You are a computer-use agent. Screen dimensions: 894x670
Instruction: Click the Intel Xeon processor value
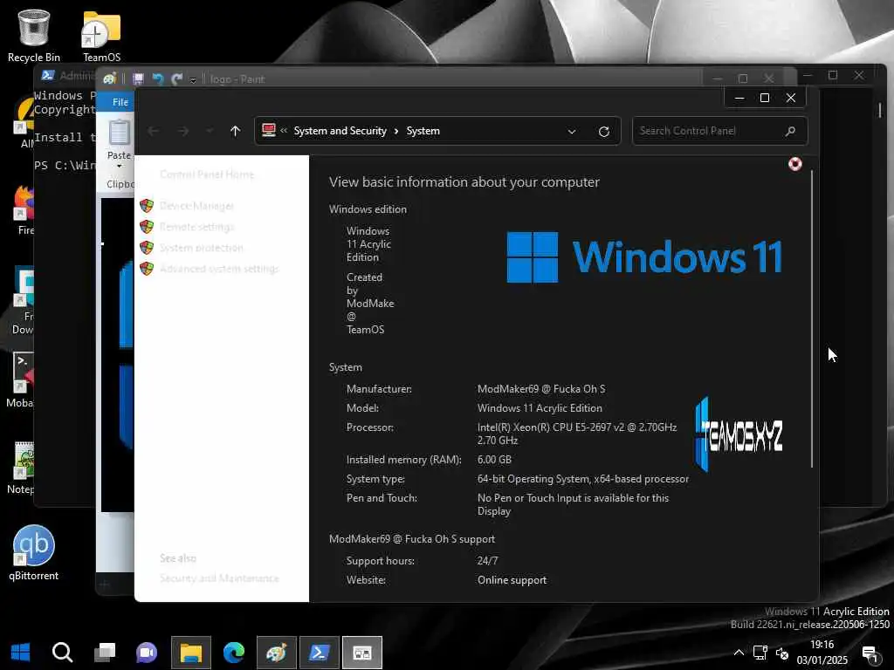pyautogui.click(x=577, y=434)
